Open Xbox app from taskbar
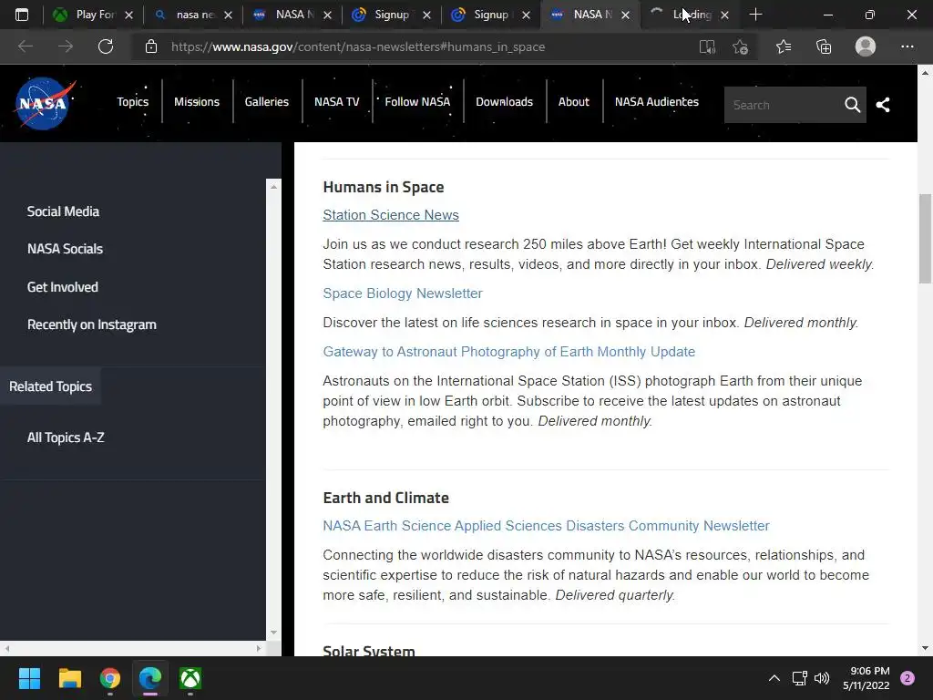933x700 pixels. 190,678
